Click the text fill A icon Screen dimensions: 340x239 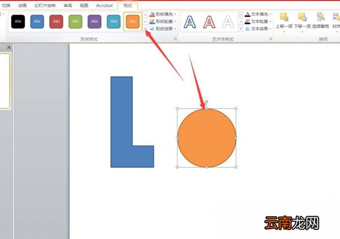(248, 14)
